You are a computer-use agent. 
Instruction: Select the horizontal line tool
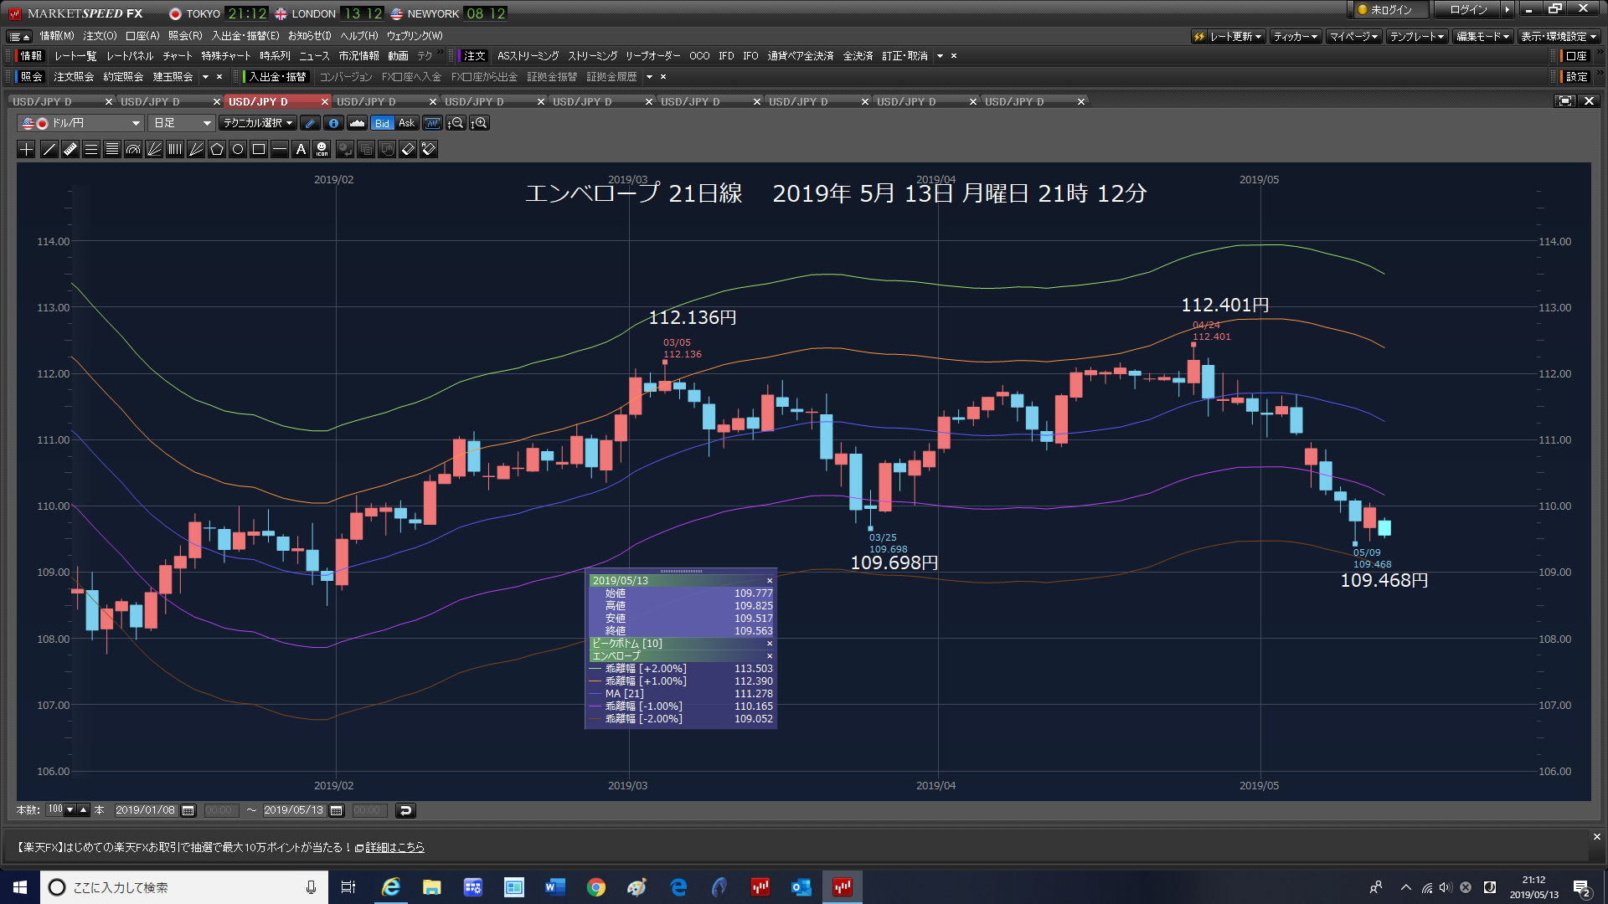point(280,149)
